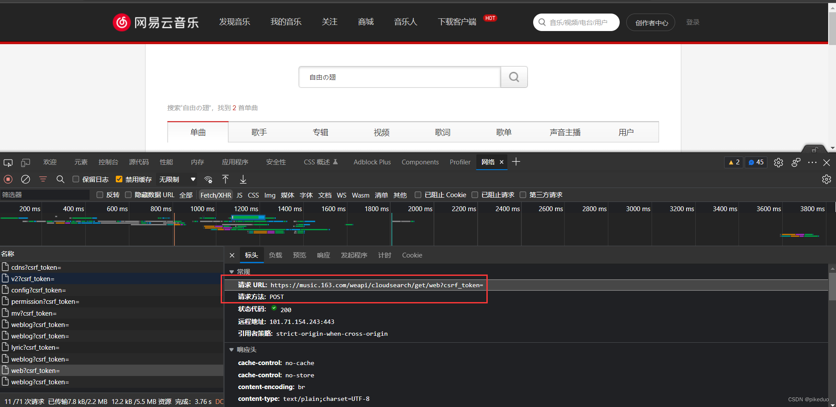
Task: Click the NetEase Cloud Music logo
Action: (x=156, y=22)
